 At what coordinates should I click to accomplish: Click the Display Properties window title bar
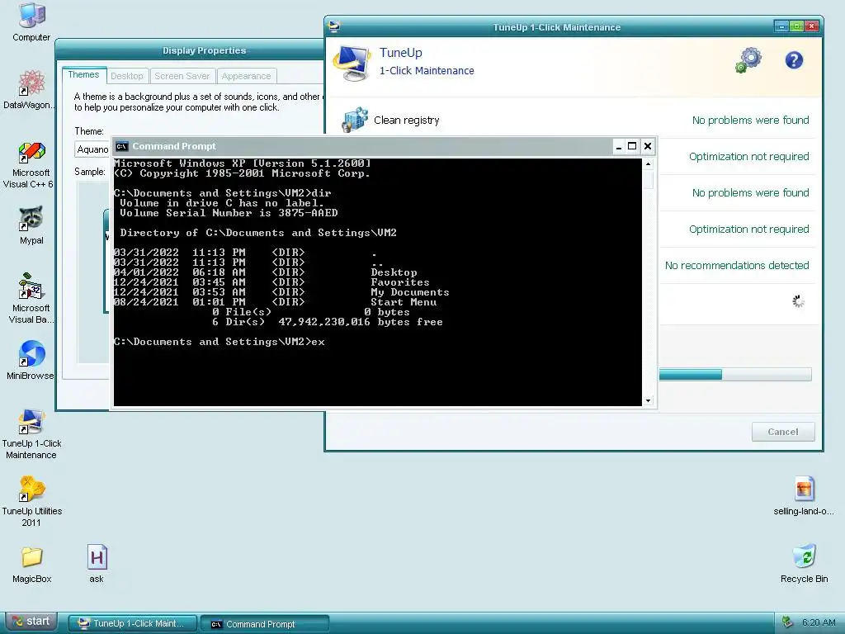coord(191,50)
